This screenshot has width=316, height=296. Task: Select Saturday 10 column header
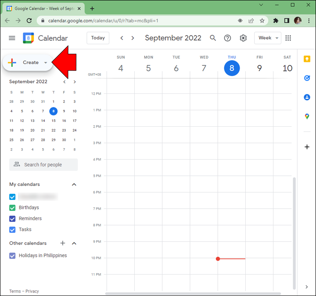coord(287,64)
